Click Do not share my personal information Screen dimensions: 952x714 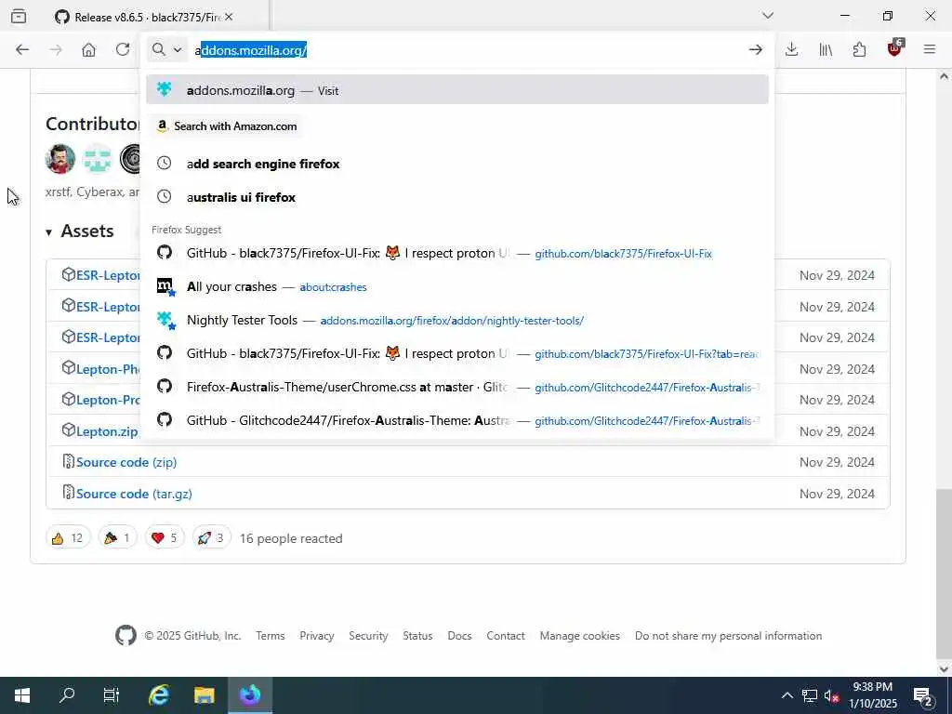click(x=729, y=636)
